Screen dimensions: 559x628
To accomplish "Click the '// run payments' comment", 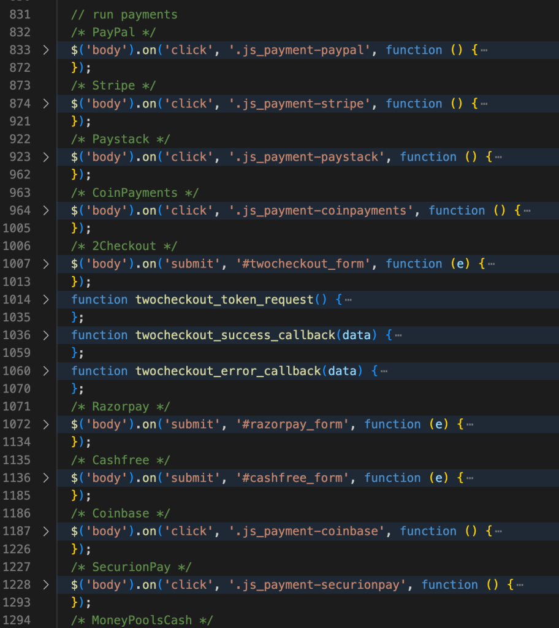I will point(124,15).
